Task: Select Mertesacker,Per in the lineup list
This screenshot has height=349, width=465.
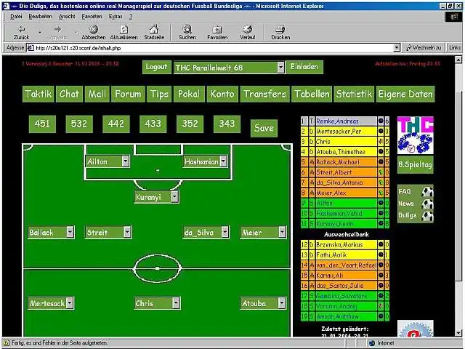Action: 345,131
